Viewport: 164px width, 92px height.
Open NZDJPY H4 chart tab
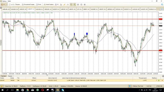point(102,9)
